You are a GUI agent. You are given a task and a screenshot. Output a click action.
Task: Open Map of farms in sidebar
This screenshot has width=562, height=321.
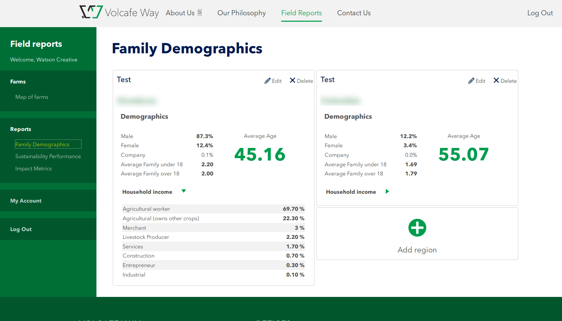click(32, 97)
